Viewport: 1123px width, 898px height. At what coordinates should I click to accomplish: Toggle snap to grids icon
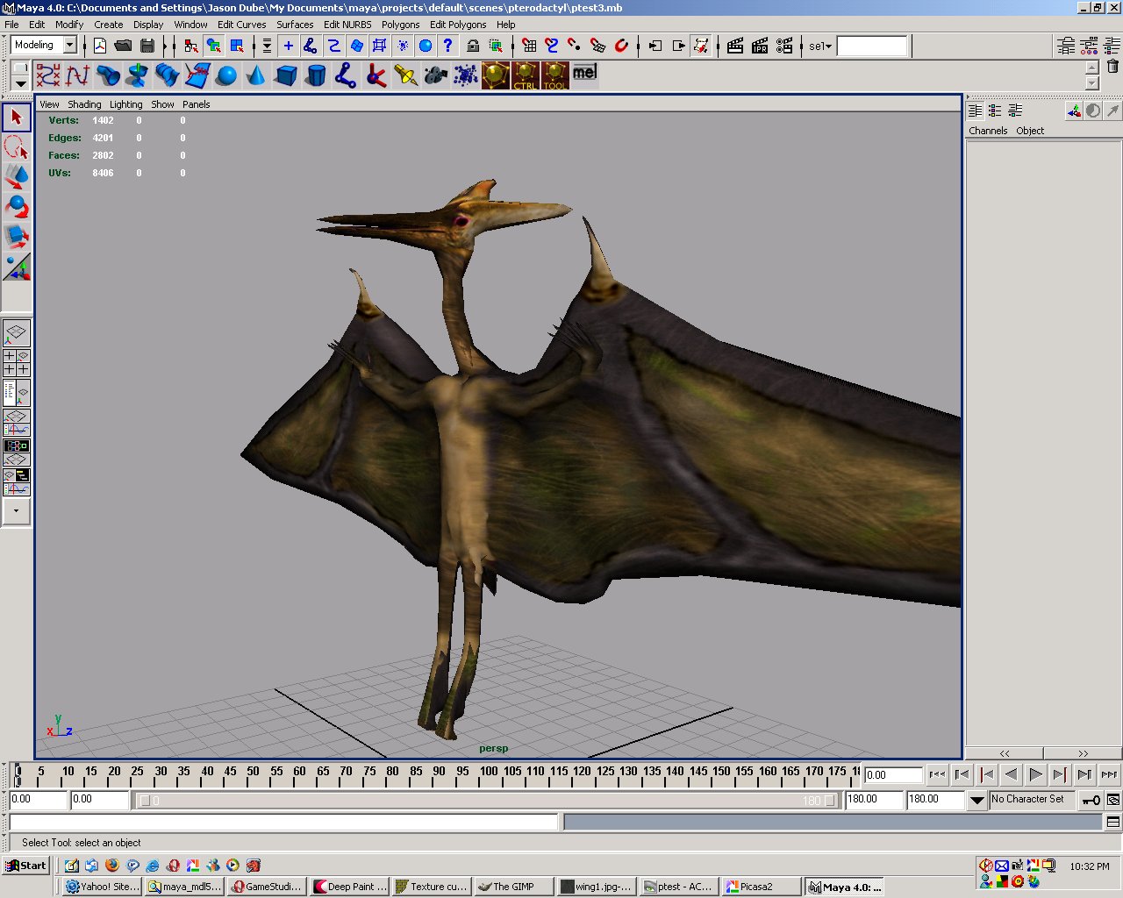pos(527,46)
